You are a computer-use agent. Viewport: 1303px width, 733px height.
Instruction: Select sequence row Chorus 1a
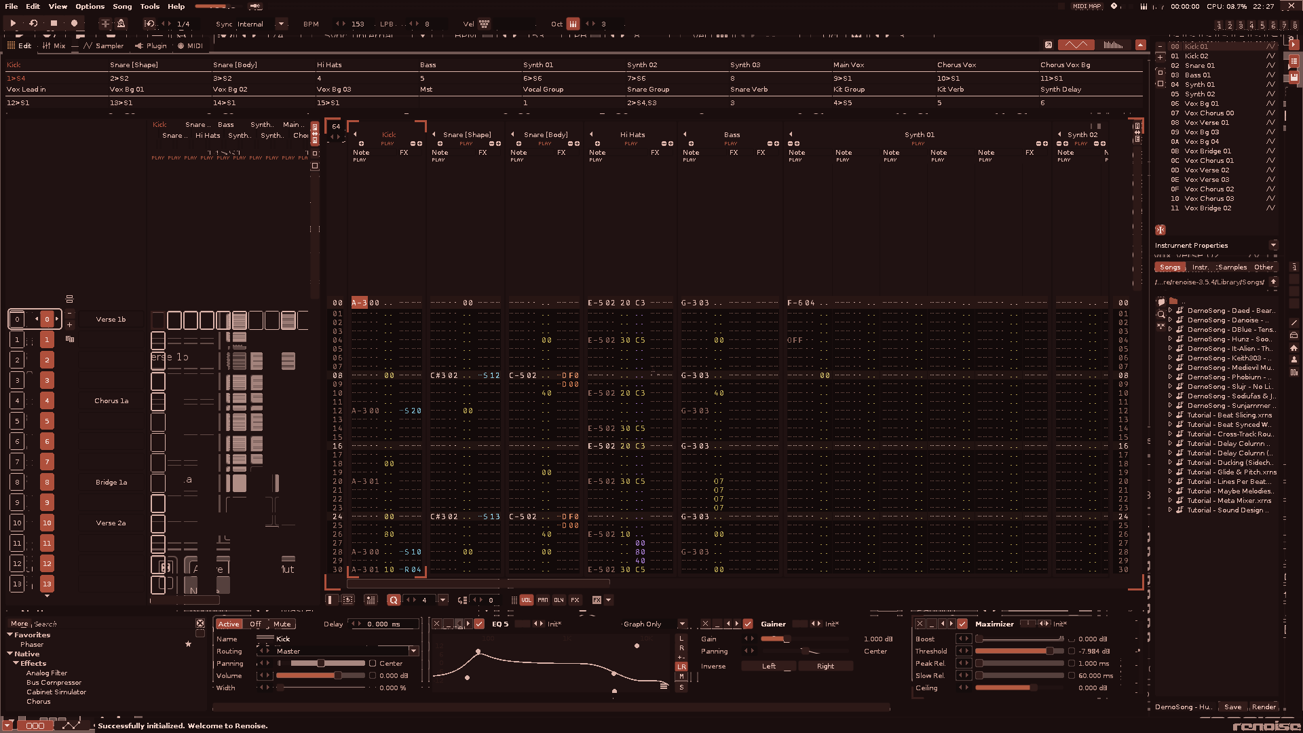tap(111, 400)
